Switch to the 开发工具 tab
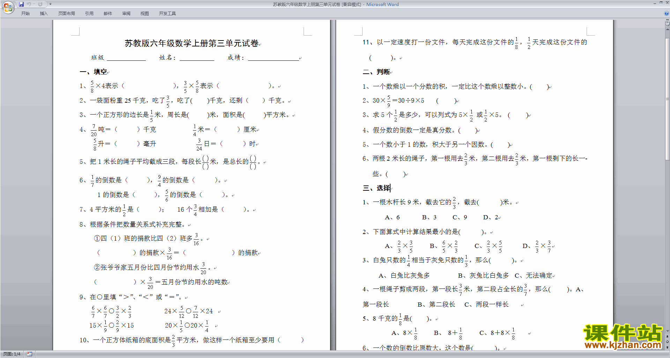The image size is (670, 358). click(167, 14)
